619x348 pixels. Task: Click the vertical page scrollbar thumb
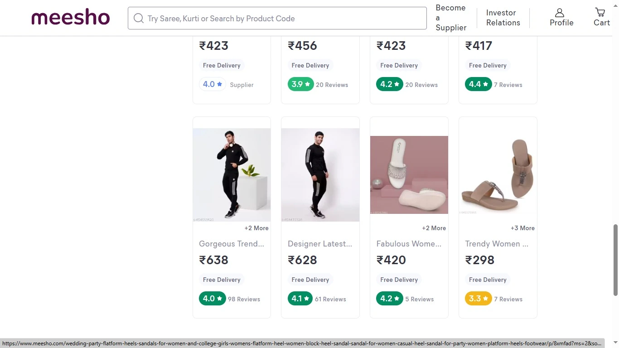pyautogui.click(x=615, y=259)
